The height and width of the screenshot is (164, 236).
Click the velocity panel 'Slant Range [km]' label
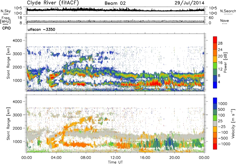tap(9, 123)
